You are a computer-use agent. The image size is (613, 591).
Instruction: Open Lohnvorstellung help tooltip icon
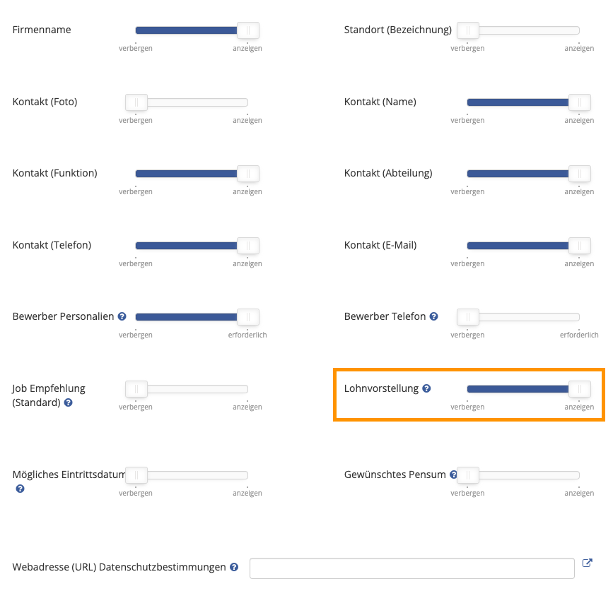426,388
